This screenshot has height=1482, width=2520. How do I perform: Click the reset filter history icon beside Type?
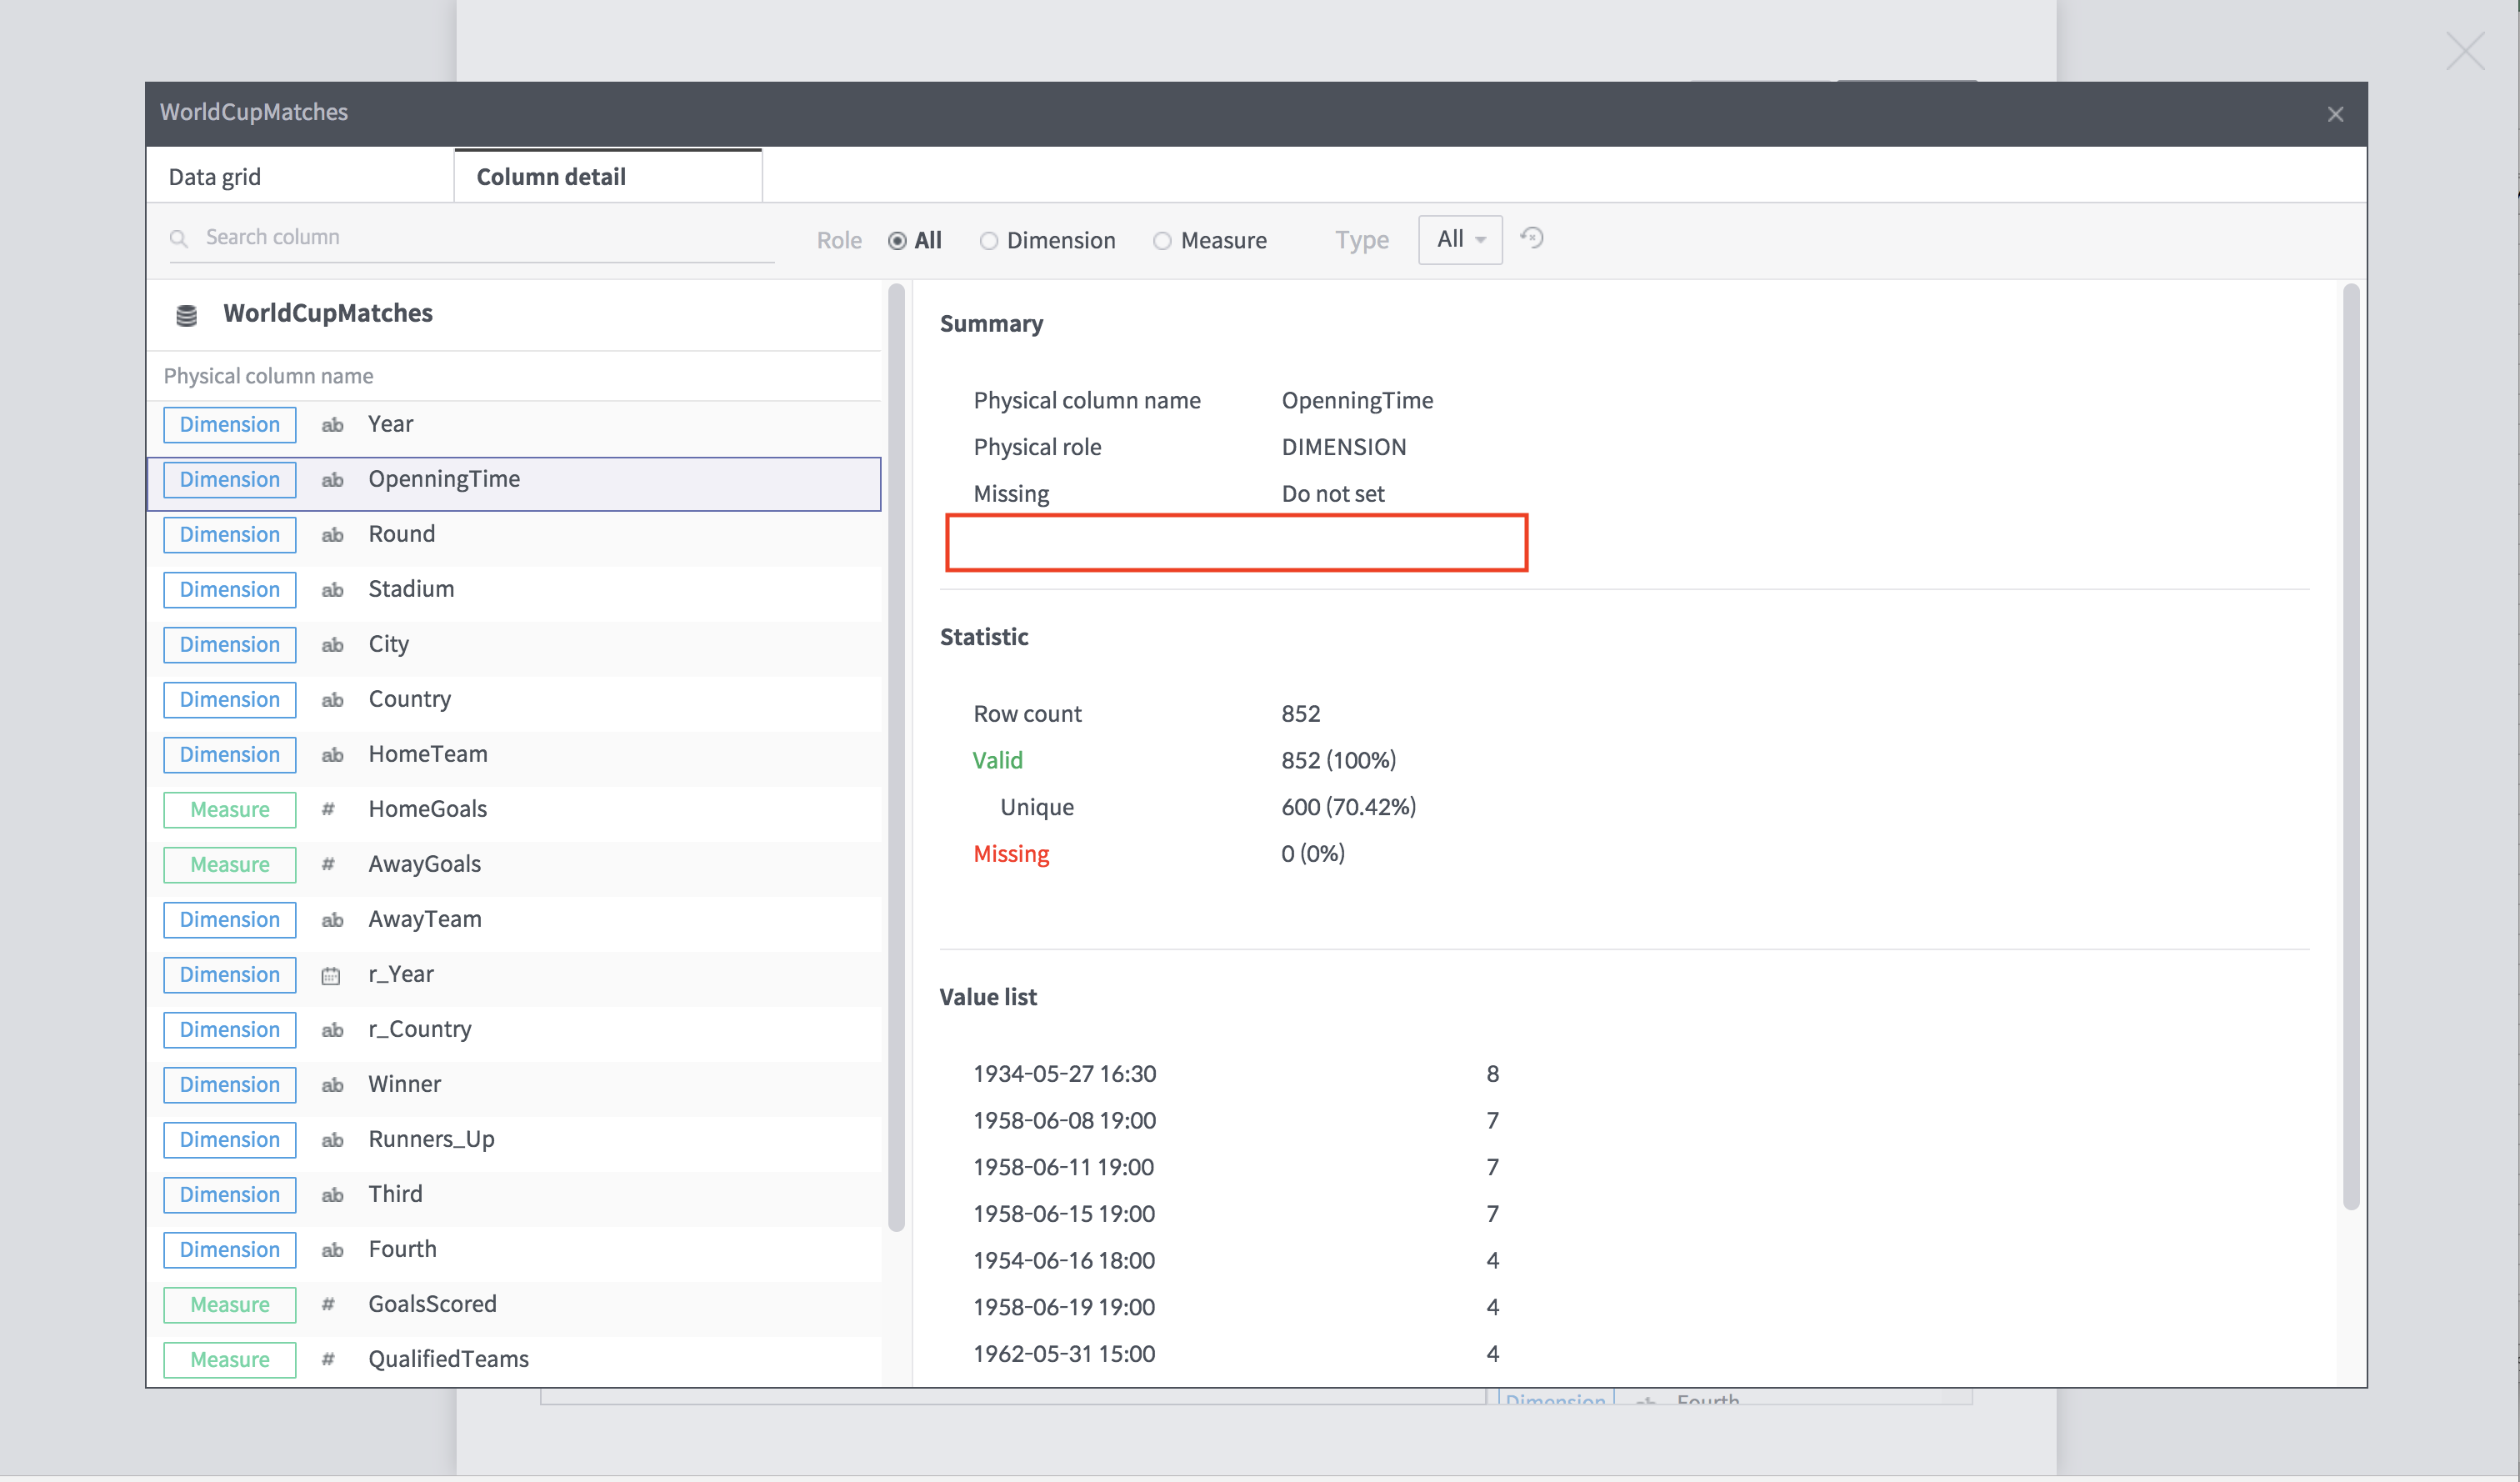[x=1532, y=238]
